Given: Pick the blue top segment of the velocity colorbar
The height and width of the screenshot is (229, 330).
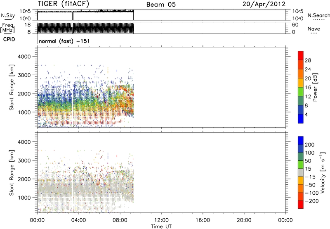Looking at the screenshot, I should click(x=301, y=141).
